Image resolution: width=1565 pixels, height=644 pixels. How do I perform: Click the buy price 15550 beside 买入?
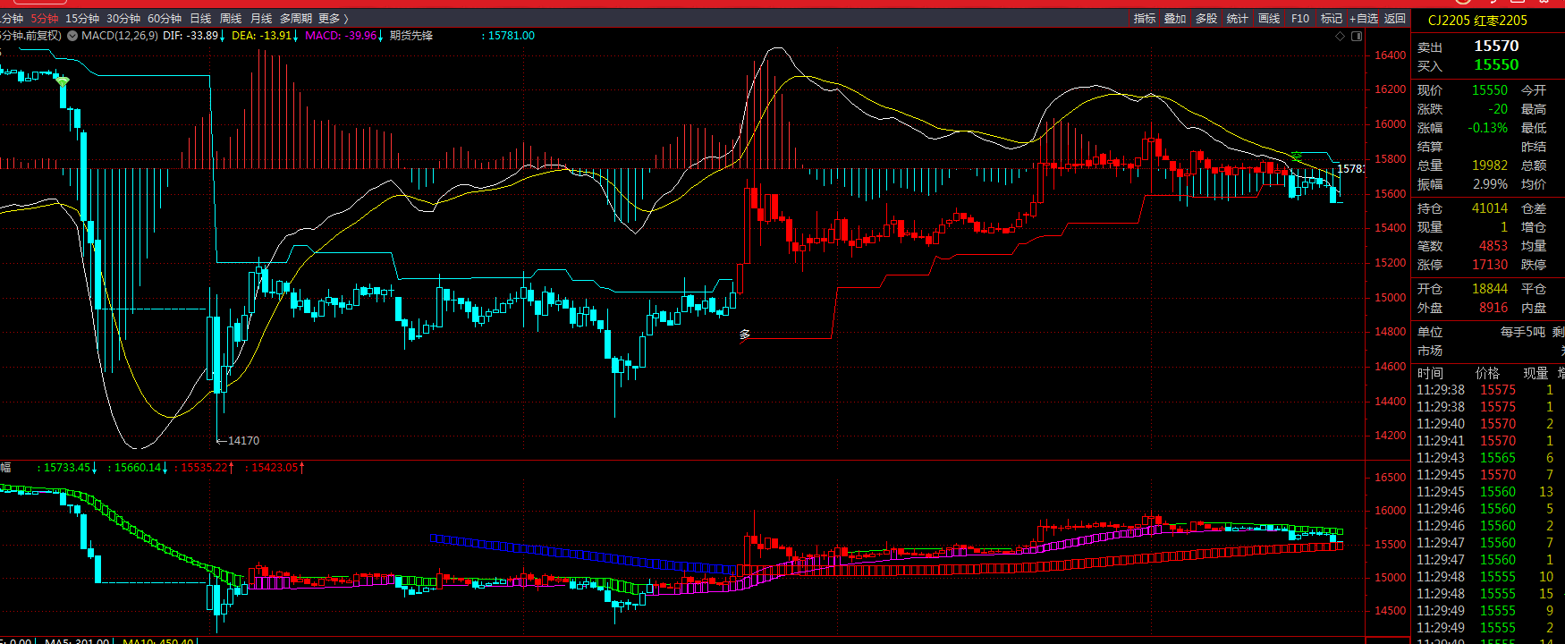click(1496, 64)
